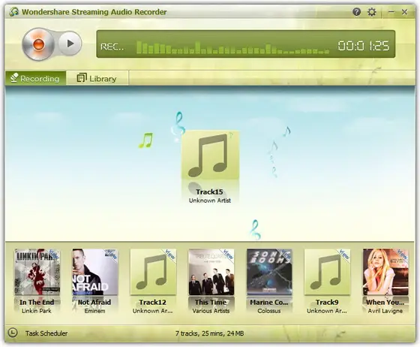This screenshot has height=347, width=420.
Task: Click the audio level meter bars
Action: click(x=232, y=47)
